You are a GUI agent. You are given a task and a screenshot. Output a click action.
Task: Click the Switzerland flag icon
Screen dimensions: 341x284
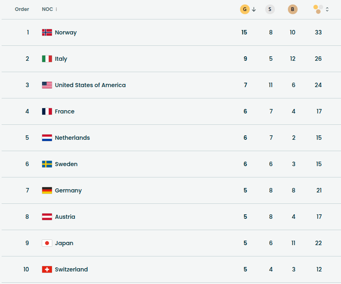click(47, 269)
